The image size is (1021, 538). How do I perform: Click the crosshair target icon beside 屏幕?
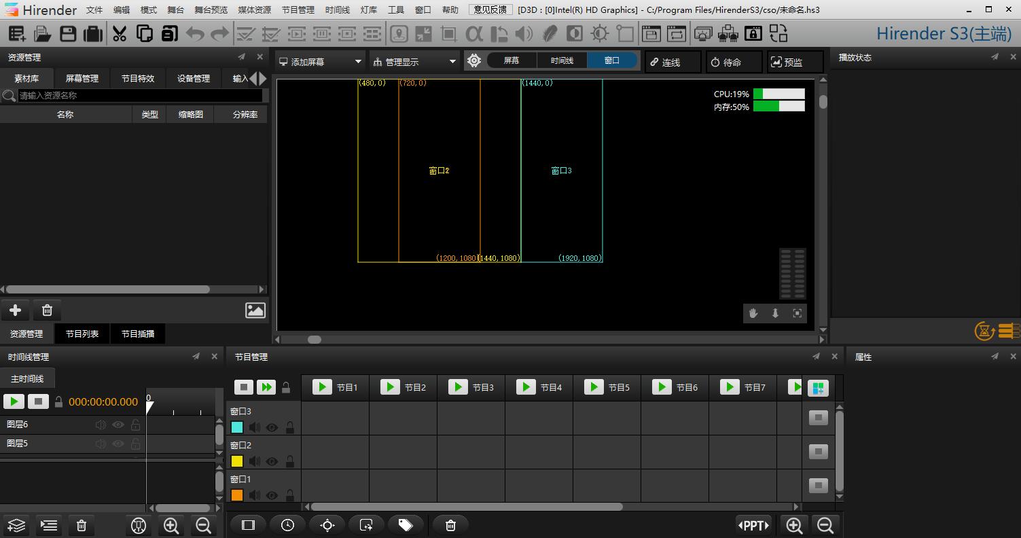tap(474, 61)
